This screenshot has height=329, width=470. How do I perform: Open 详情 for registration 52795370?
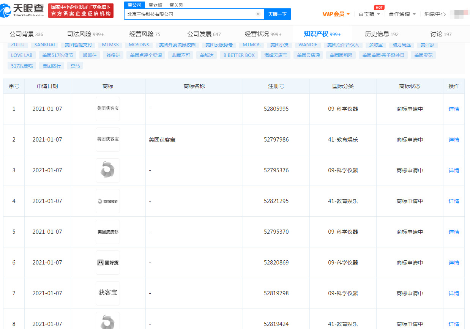tap(454, 232)
